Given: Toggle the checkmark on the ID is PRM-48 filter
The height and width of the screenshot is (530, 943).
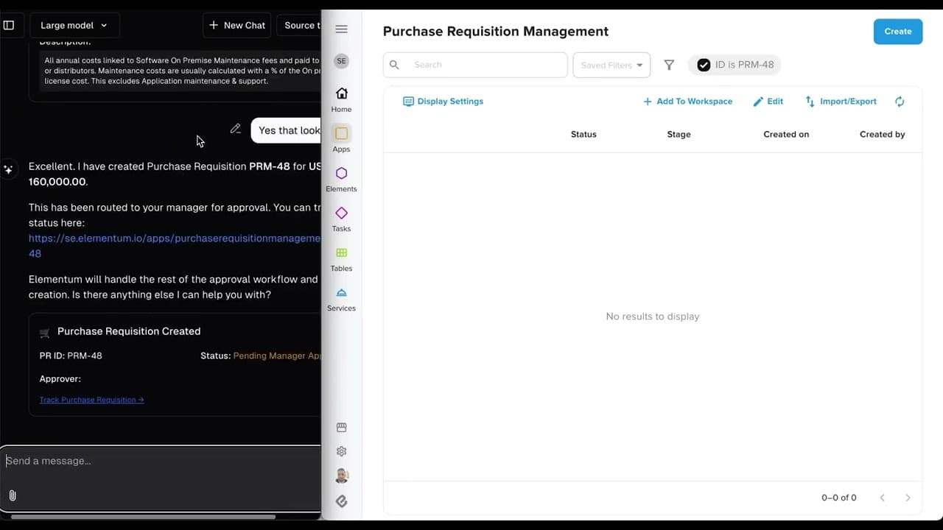Looking at the screenshot, I should click(704, 65).
